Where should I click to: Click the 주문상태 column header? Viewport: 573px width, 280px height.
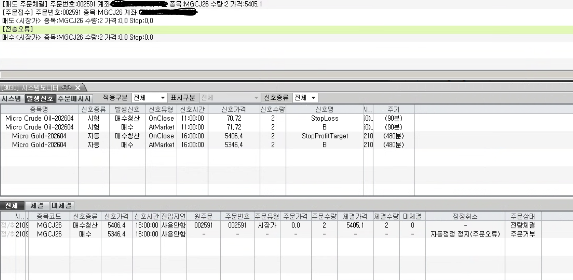point(522,216)
